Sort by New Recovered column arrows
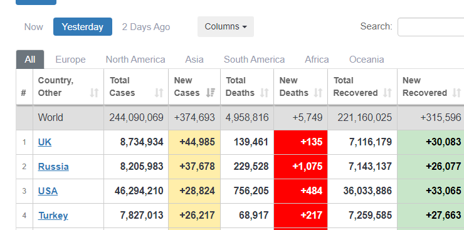Viewport: 464px width, 230px height. (x=456, y=93)
